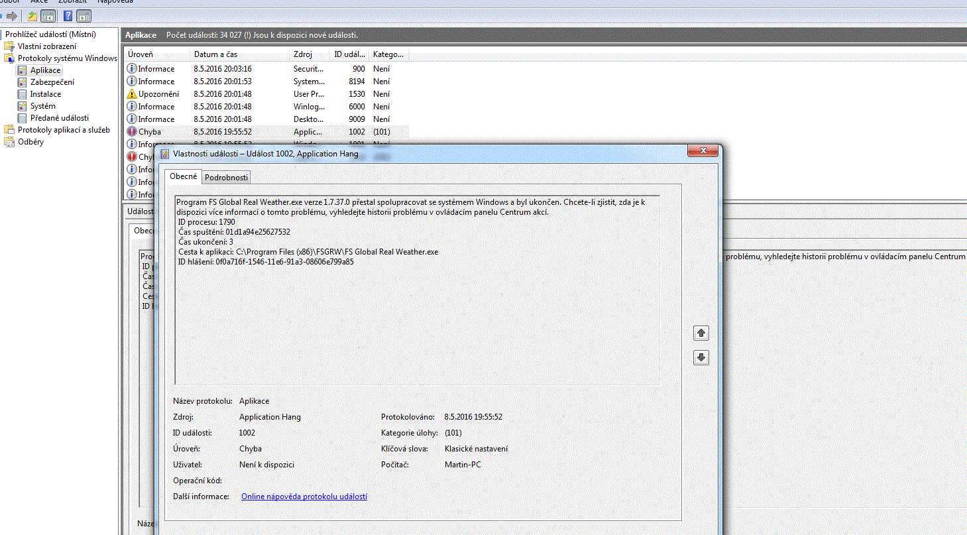Click event ID 9009 cell
The width and height of the screenshot is (967, 535).
(357, 119)
